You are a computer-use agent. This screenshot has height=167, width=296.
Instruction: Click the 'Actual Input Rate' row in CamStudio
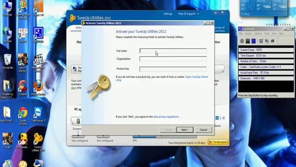tap(266, 73)
